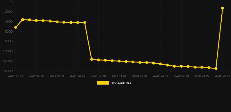Click the 2024-07-18 x-axis date label
Viewport: 231px width, 112px height.
click(57, 76)
